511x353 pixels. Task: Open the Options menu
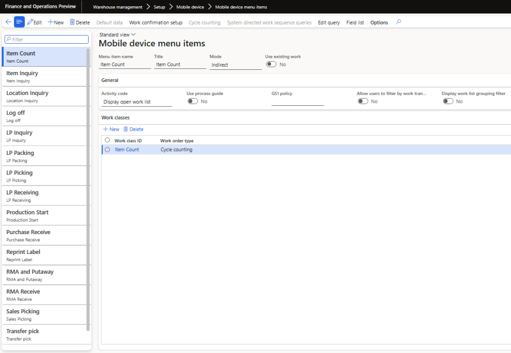click(x=379, y=22)
